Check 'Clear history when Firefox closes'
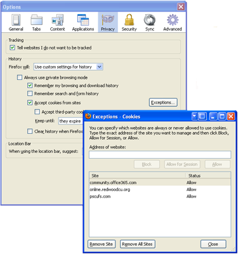 pyautogui.click(x=30, y=131)
